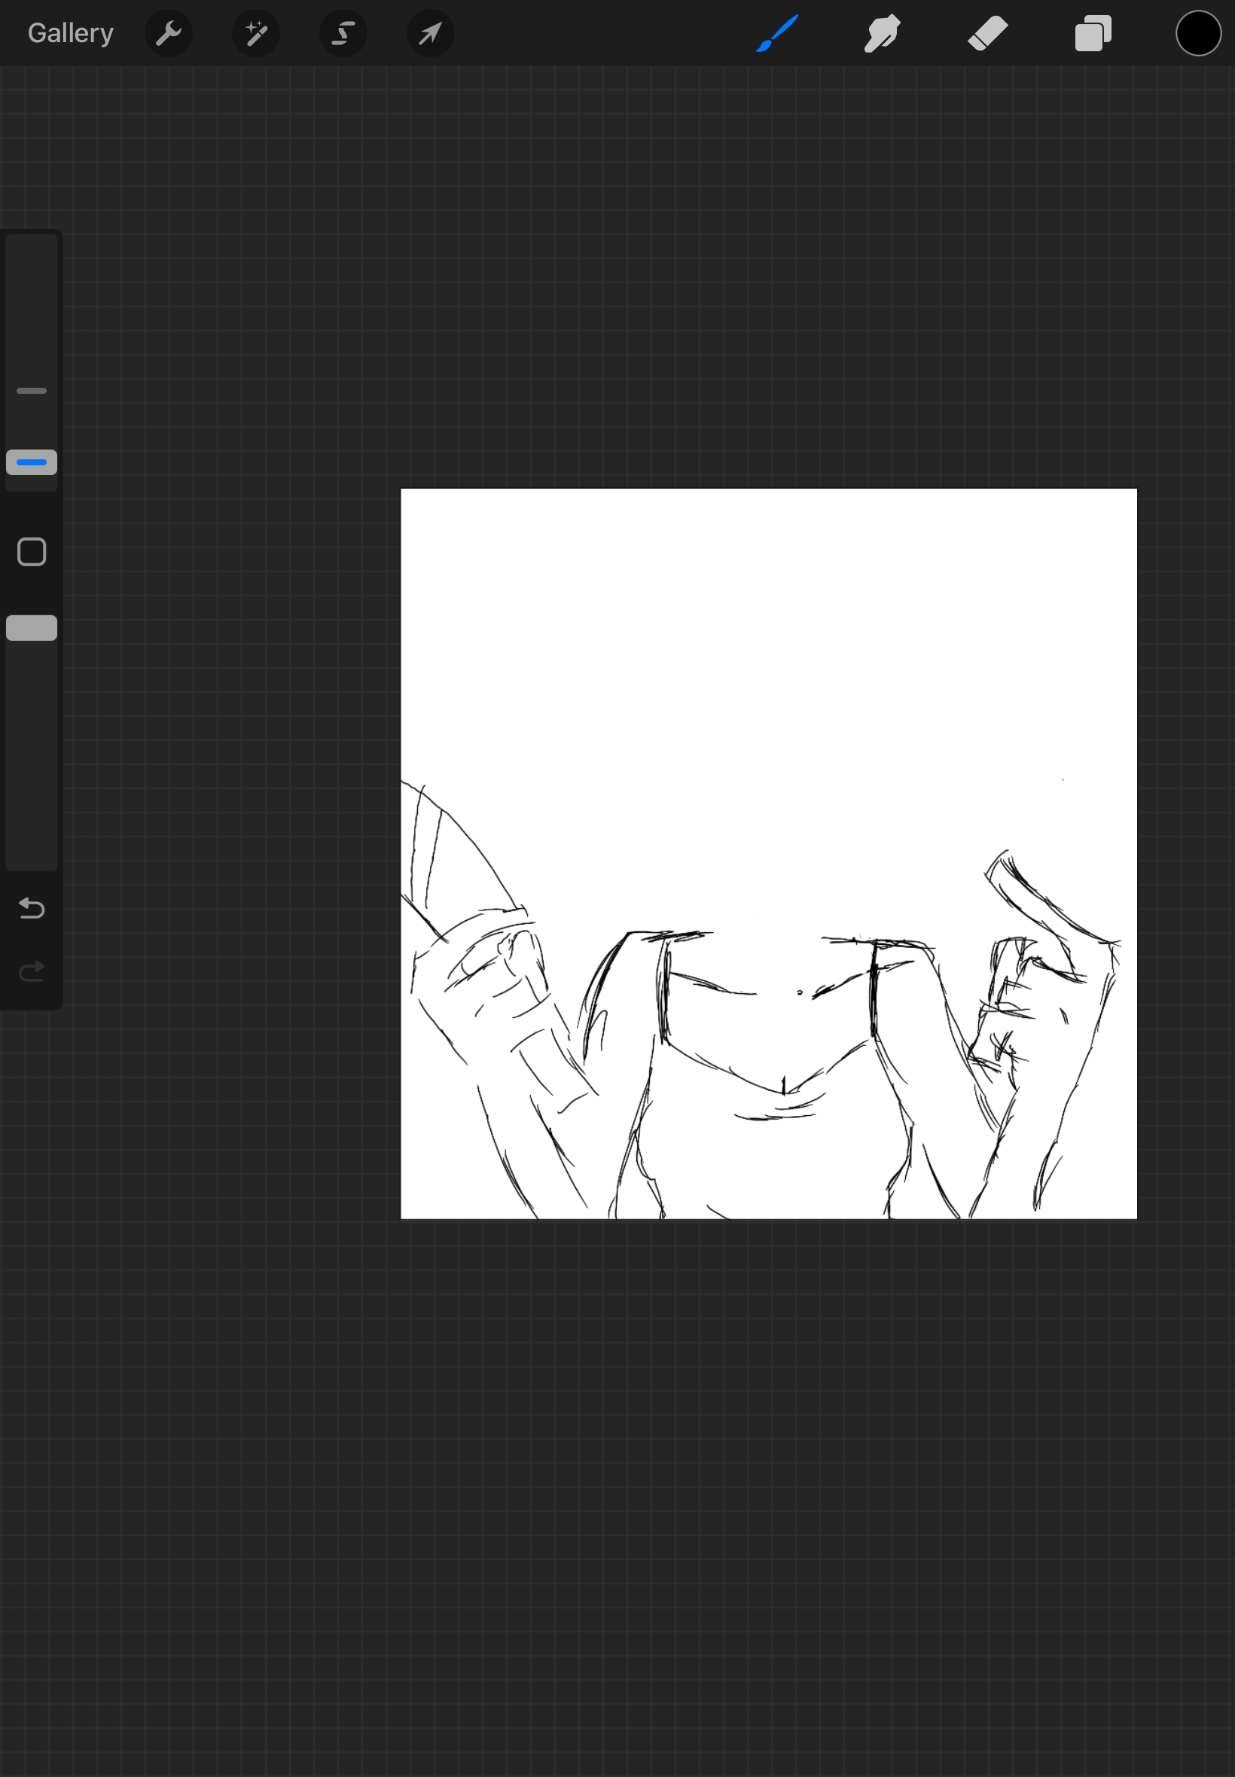1235x1777 pixels.
Task: Open the black active color swatch
Action: point(1199,33)
